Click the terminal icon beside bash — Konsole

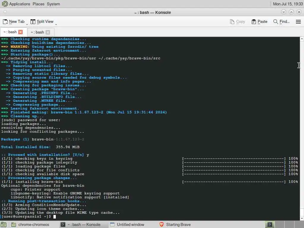coord(63,224)
